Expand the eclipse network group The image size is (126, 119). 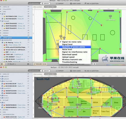(1, 35)
